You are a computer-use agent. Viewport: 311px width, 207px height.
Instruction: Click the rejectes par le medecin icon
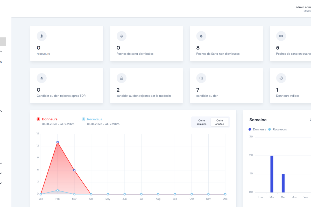pos(122,78)
